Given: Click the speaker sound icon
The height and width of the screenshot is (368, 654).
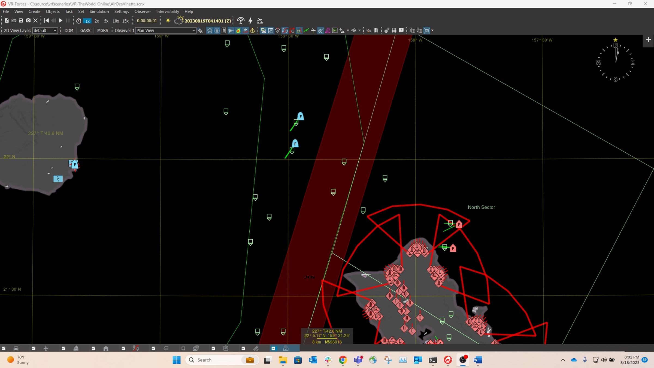Looking at the screenshot, I should 353,31.
